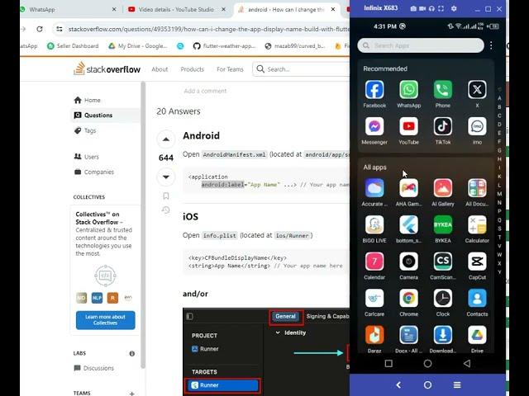Select Questions in the sidebar

click(x=105, y=115)
